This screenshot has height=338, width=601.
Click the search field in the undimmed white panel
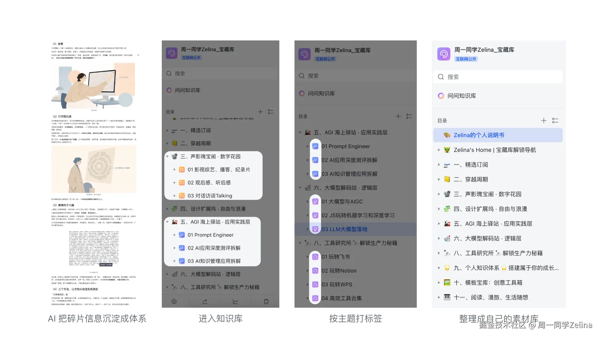pos(498,77)
